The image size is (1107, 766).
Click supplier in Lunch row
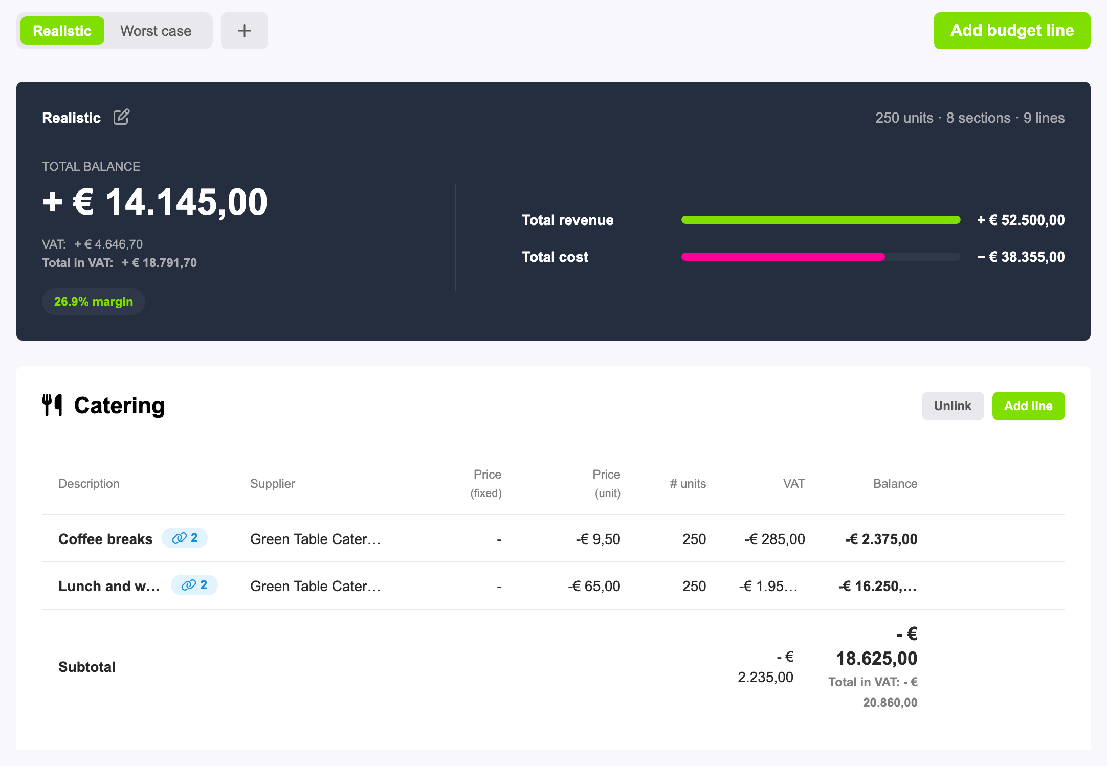316,586
